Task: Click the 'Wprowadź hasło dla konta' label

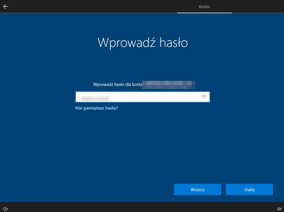Action: tap(117, 84)
